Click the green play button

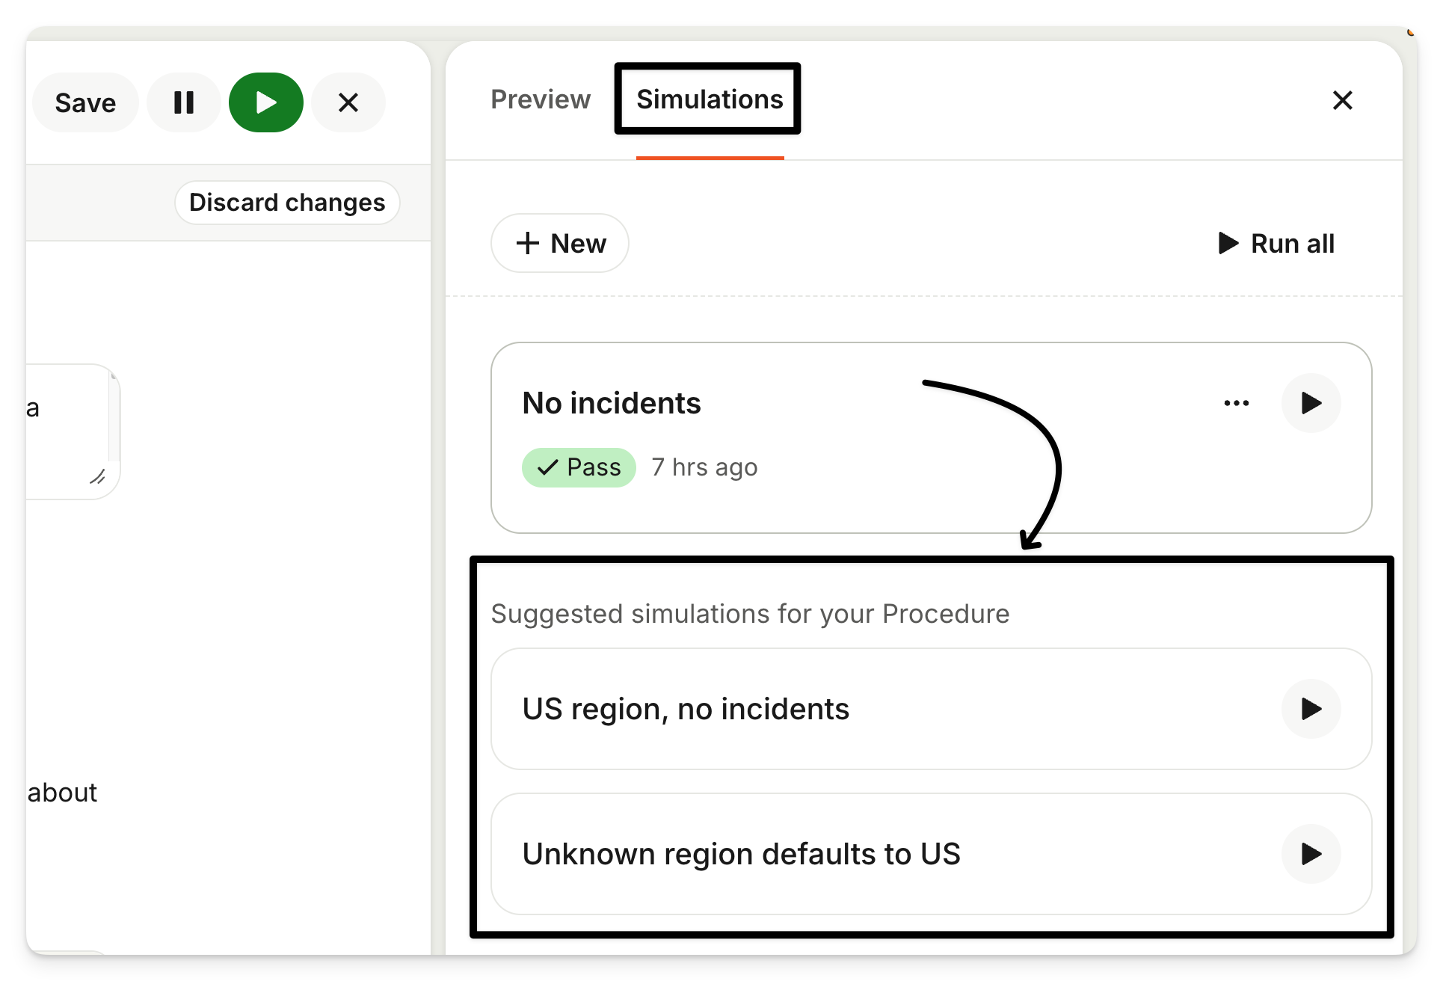(x=266, y=102)
